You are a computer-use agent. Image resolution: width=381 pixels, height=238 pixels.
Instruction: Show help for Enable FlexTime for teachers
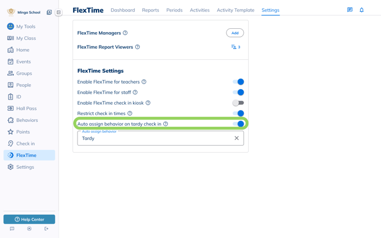point(144,82)
